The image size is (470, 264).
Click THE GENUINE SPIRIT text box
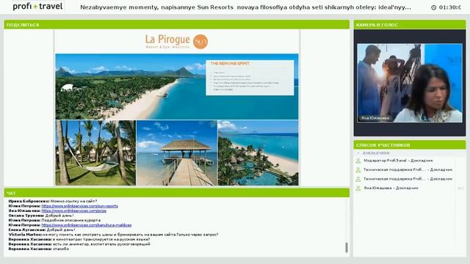coord(250,78)
